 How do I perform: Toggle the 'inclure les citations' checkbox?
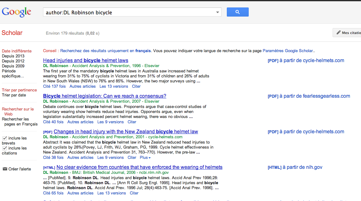coord(5,148)
